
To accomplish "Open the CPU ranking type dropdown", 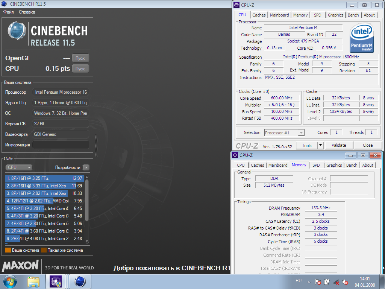I will [x=19, y=167].
